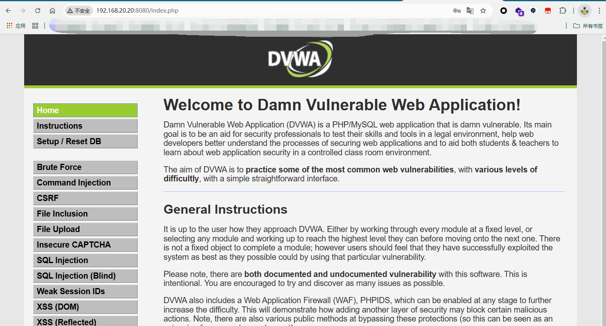Open the browser home page icon

tap(52, 11)
